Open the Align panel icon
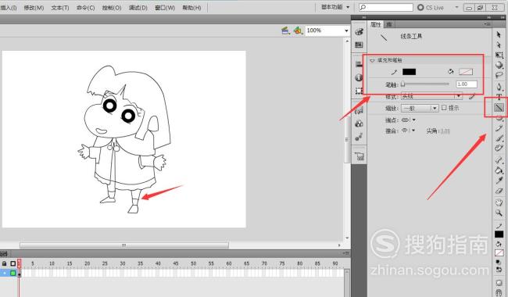508x297 pixels. click(x=359, y=64)
